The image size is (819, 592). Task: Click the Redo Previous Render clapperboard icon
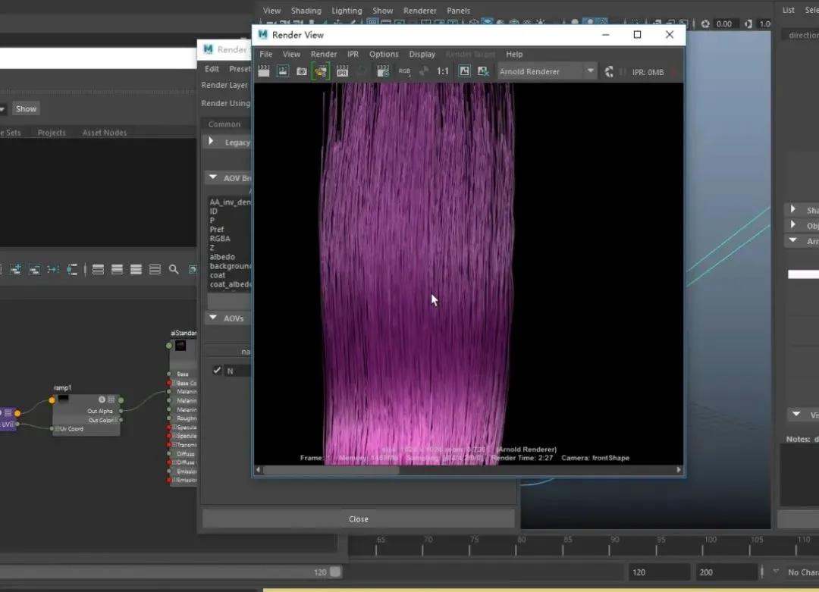263,71
